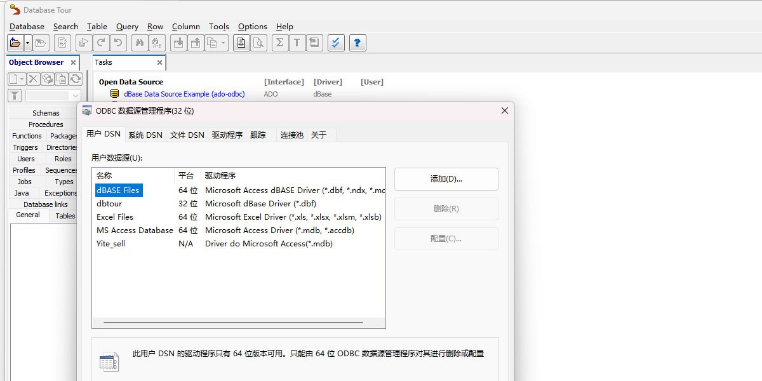Click the refresh icon in Object Browser
Screen dimensions: 762x381
coord(76,79)
